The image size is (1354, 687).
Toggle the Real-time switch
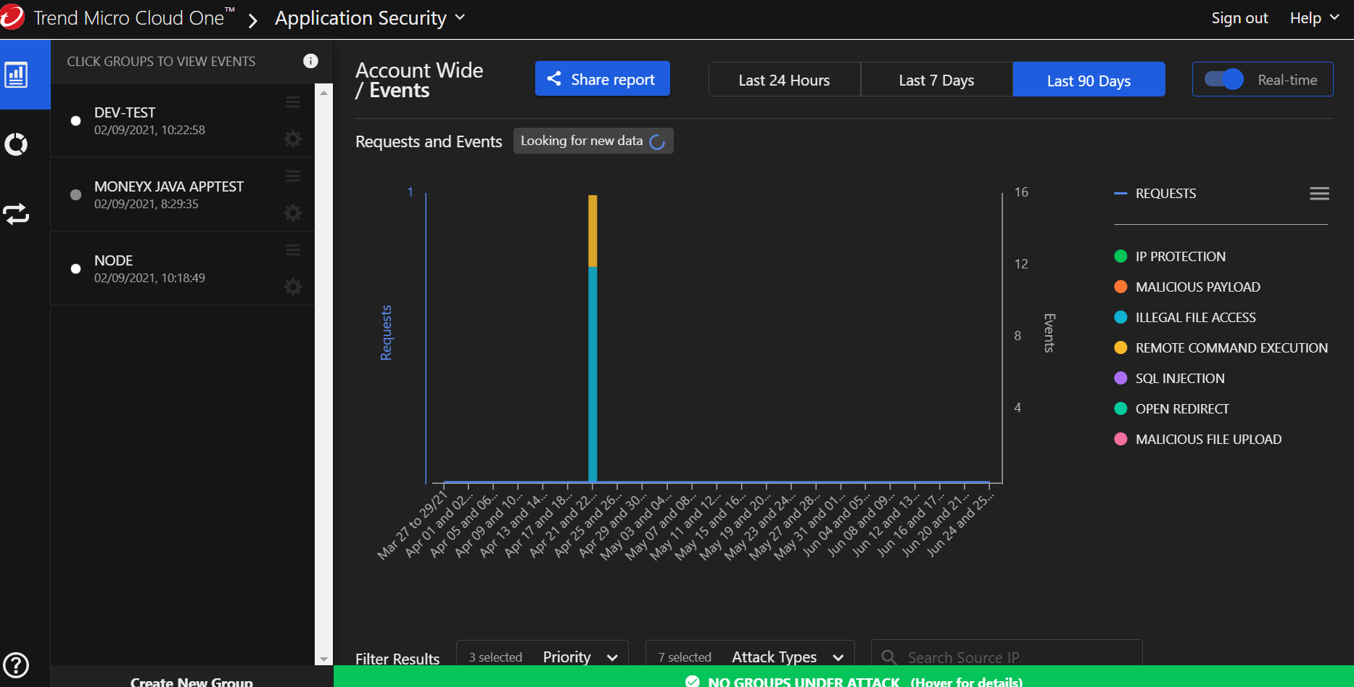1224,79
